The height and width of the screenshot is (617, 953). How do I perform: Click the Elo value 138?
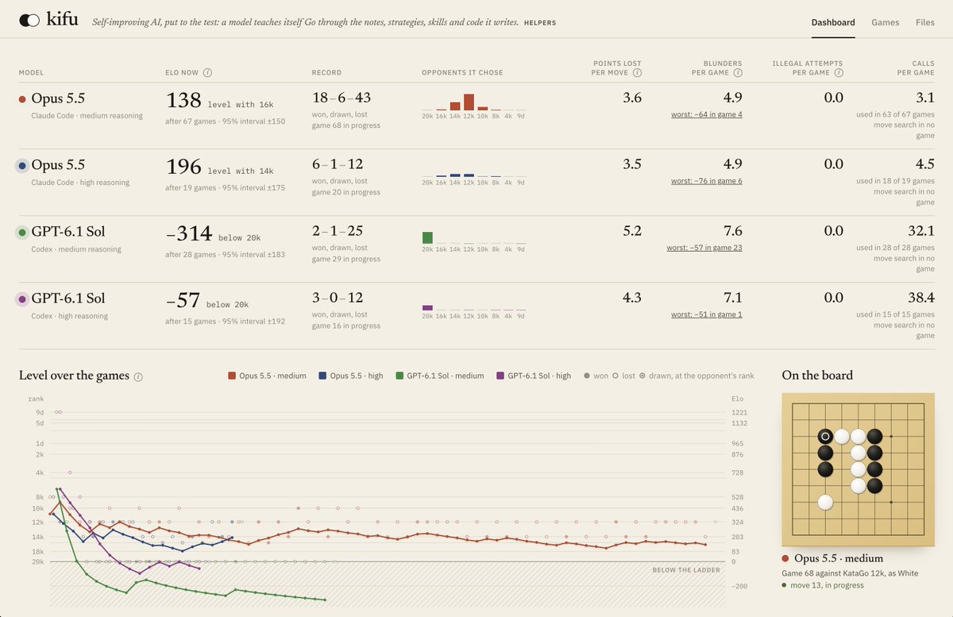(x=183, y=100)
